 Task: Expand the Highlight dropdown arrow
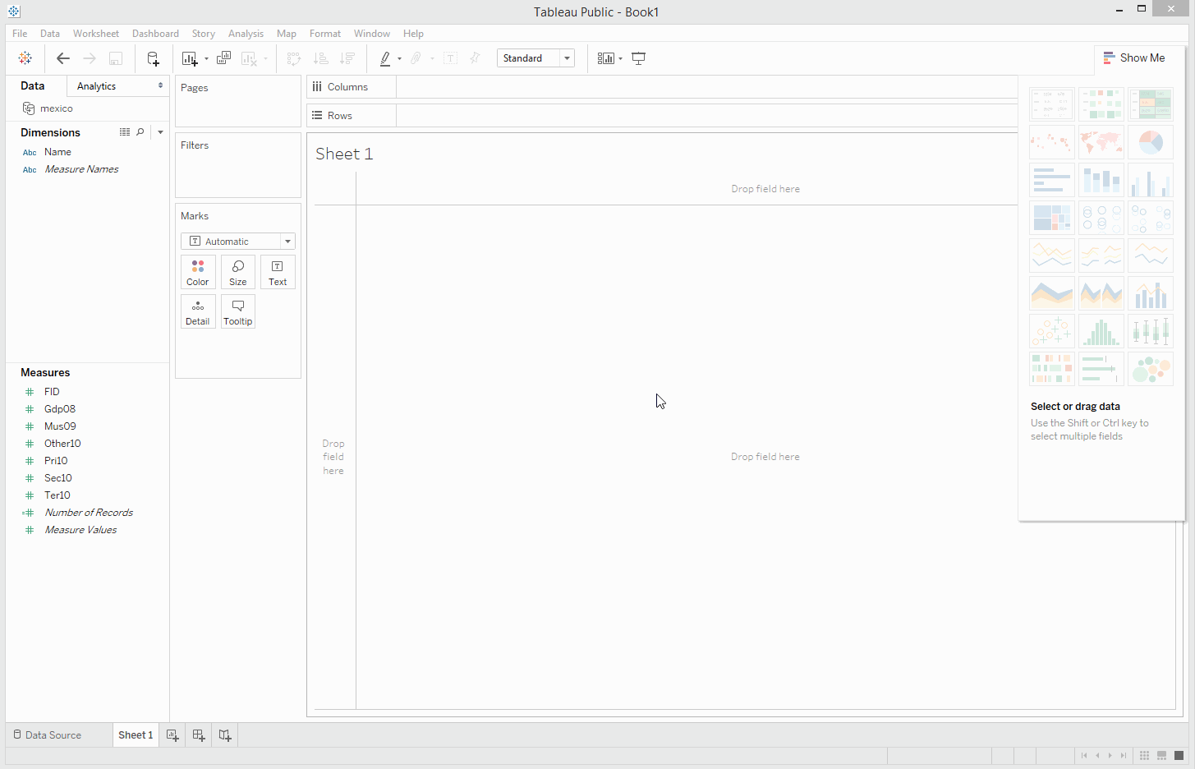coord(399,59)
